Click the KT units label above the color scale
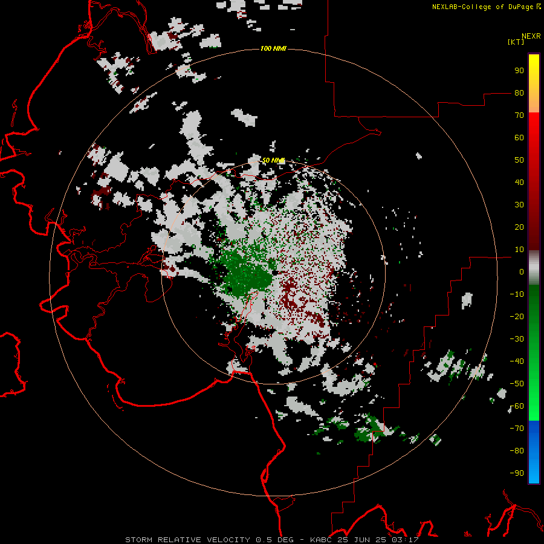Image resolution: width=544 pixels, height=544 pixels. [x=516, y=42]
